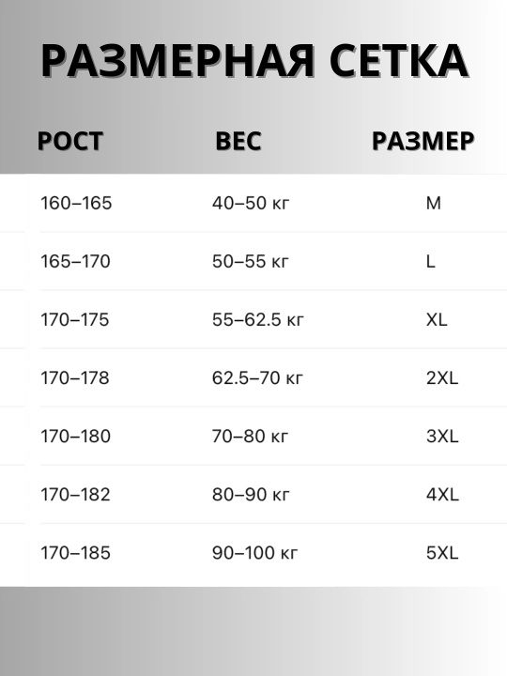Click the 170–182 height cell
This screenshot has width=507, height=676.
[x=75, y=495]
